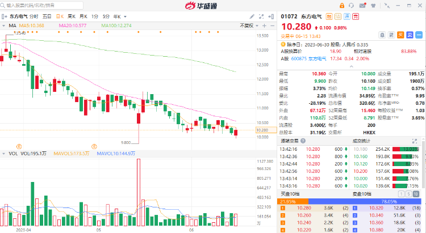Collapse the MA indicator panel triangle
Image resolution: width=426 pixels, height=233 pixels.
pos(3,26)
